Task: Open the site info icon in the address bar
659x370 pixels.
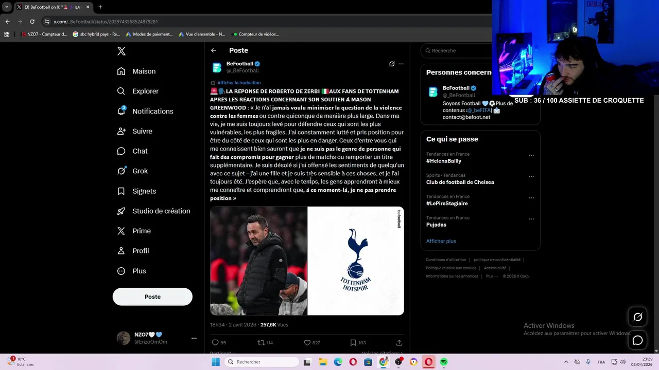Action: (47, 22)
